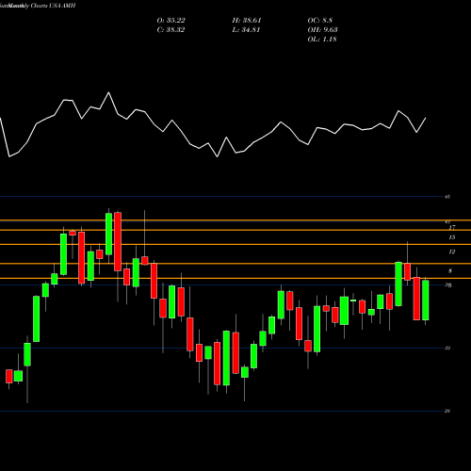
Task: Click the orange level label 12
Action: pyautogui.click(x=452, y=252)
